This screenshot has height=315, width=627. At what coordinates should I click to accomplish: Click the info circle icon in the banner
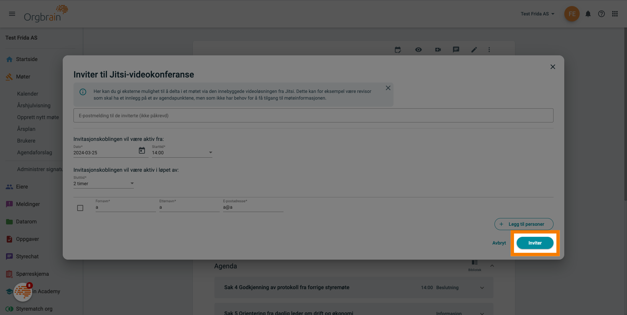click(83, 92)
